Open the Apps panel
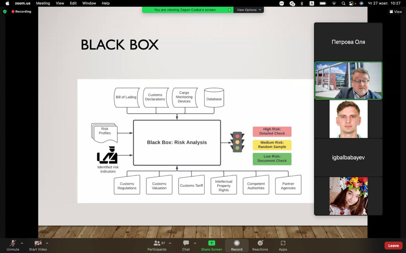The width and height of the screenshot is (406, 253). coord(283,245)
